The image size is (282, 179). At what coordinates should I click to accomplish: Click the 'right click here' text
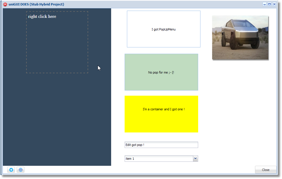click(x=42, y=16)
